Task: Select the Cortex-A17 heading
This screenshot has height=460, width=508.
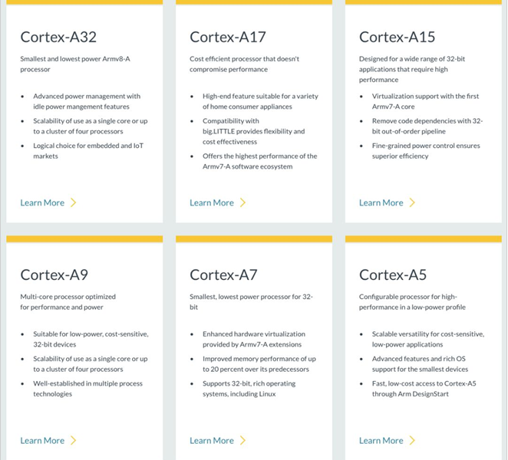Action: point(228,37)
